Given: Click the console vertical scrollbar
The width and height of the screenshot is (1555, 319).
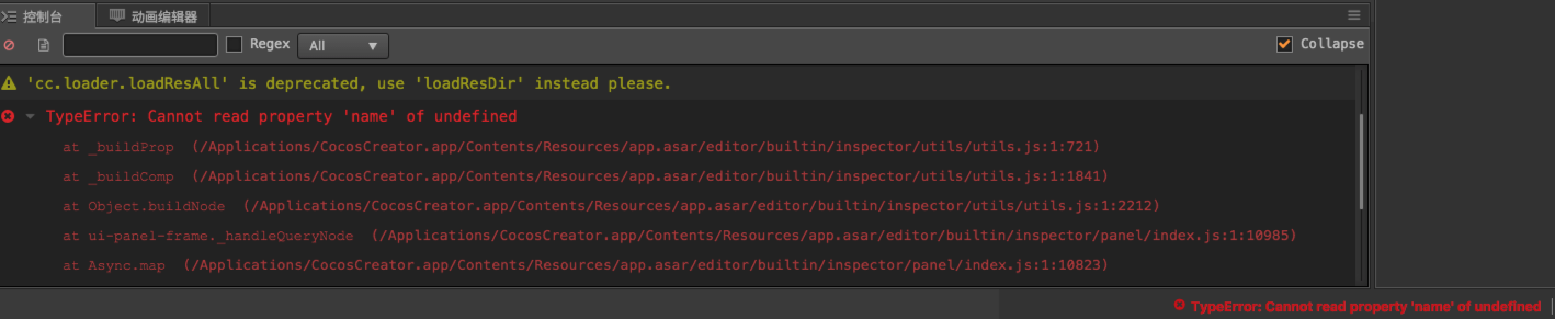Looking at the screenshot, I should coord(1361,162).
